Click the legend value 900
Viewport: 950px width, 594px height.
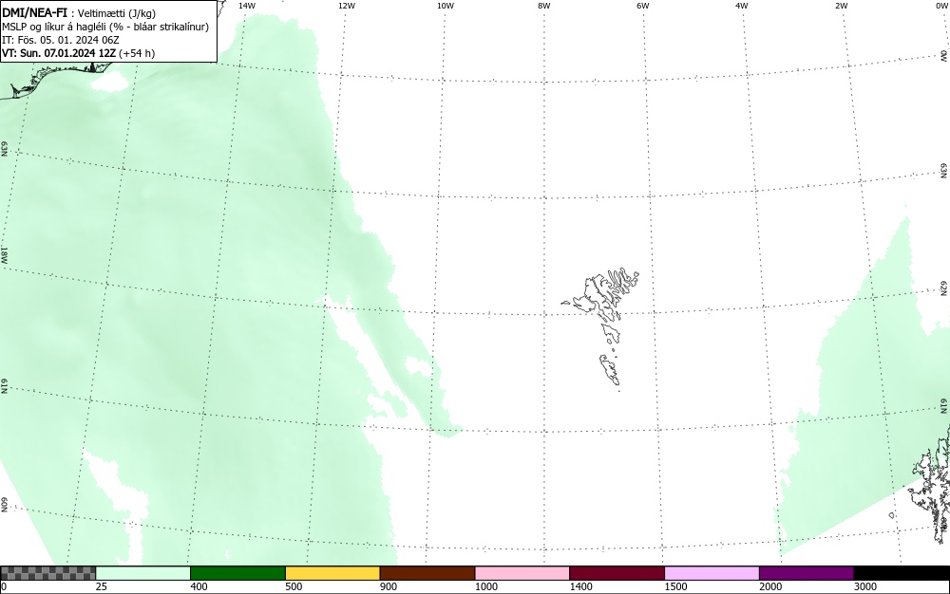point(389,586)
